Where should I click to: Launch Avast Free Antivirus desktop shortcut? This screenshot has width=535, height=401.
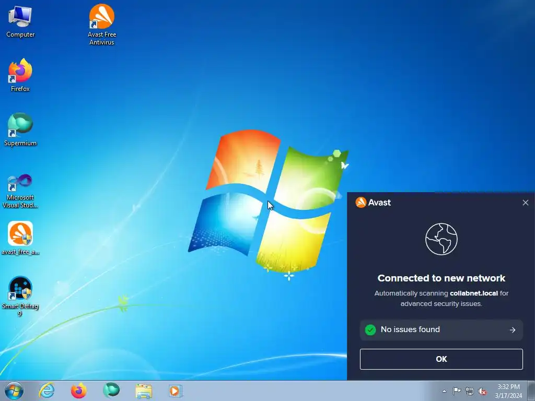[102, 24]
